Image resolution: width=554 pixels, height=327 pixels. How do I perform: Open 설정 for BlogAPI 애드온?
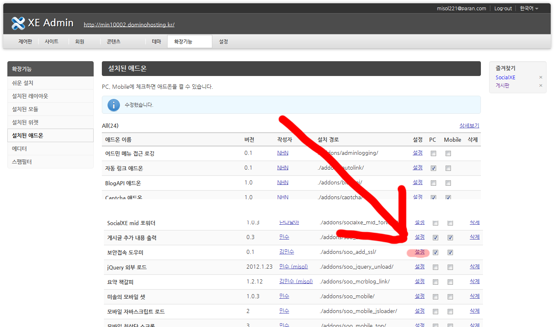click(x=418, y=182)
